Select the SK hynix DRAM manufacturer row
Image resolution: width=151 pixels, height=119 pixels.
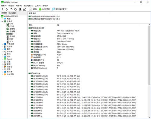pos(60,63)
